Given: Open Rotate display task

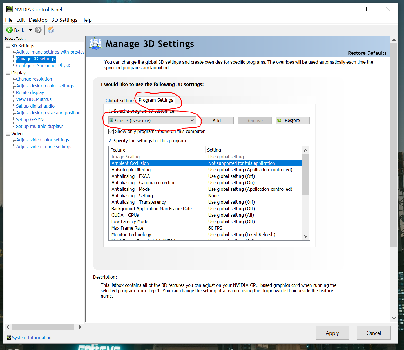Looking at the screenshot, I should [30, 92].
